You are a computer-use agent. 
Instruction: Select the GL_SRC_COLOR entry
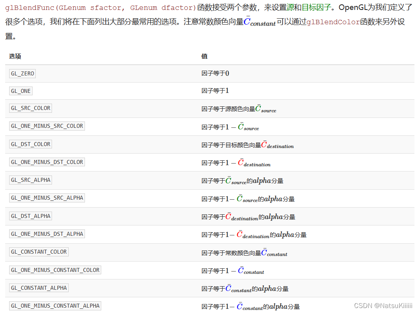pos(30,108)
